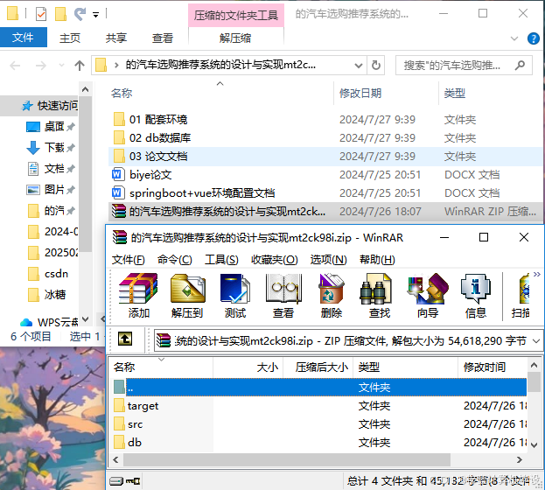Expand hidden WinRAR toolbar items chevron
The image size is (545, 490).
[536, 275]
